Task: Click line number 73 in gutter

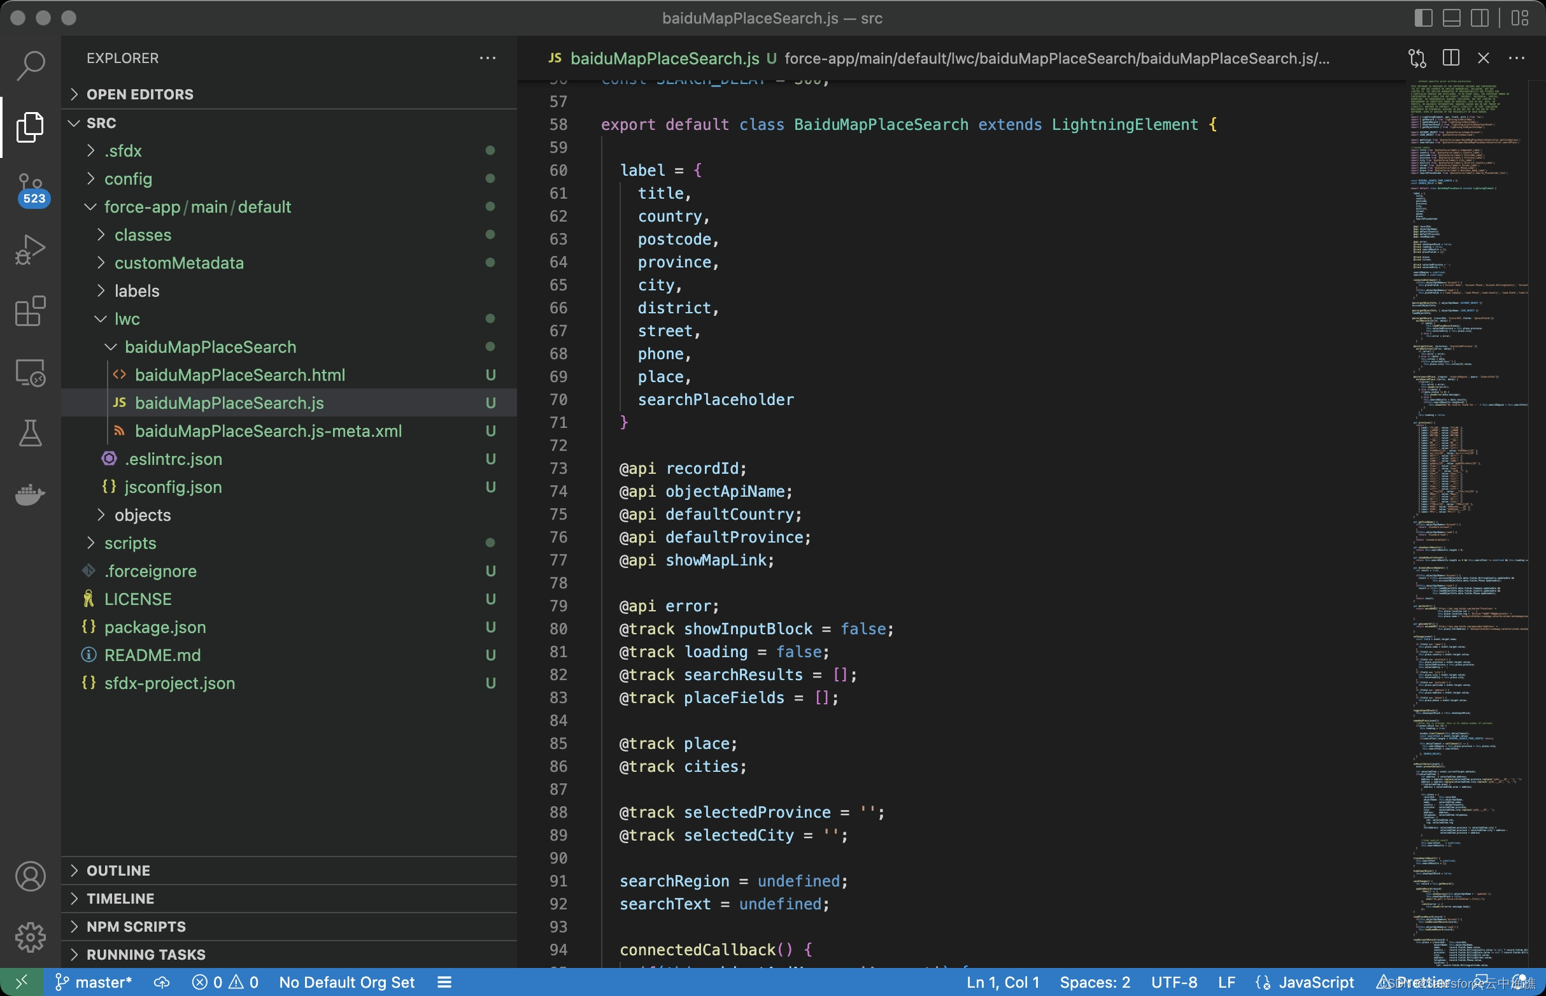Action: (x=558, y=469)
